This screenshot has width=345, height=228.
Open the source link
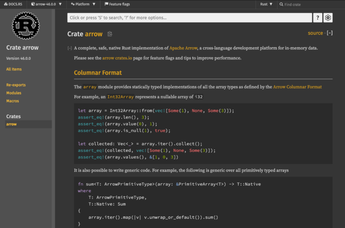(x=315, y=33)
